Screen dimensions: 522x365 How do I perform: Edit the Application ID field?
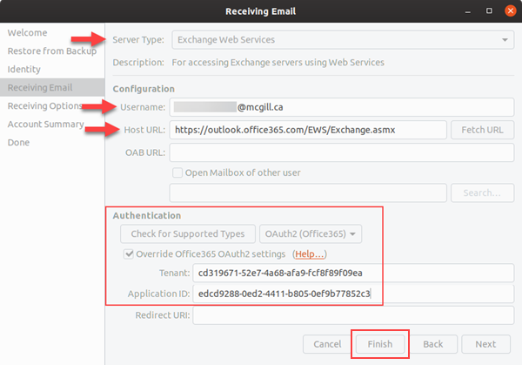(353, 294)
